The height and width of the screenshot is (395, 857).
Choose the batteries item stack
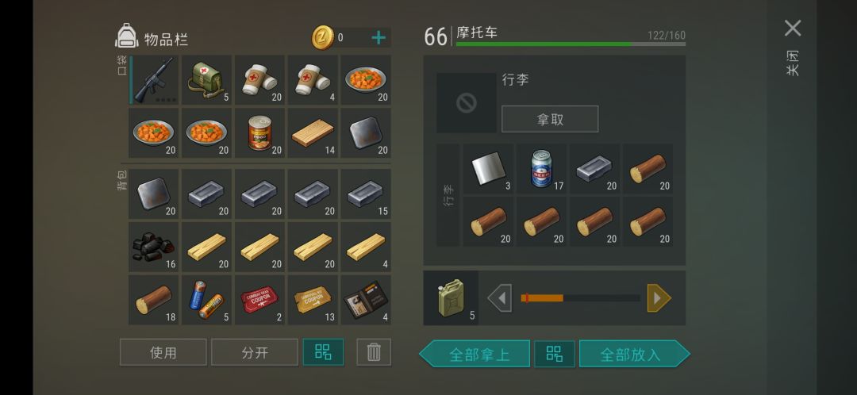point(206,300)
